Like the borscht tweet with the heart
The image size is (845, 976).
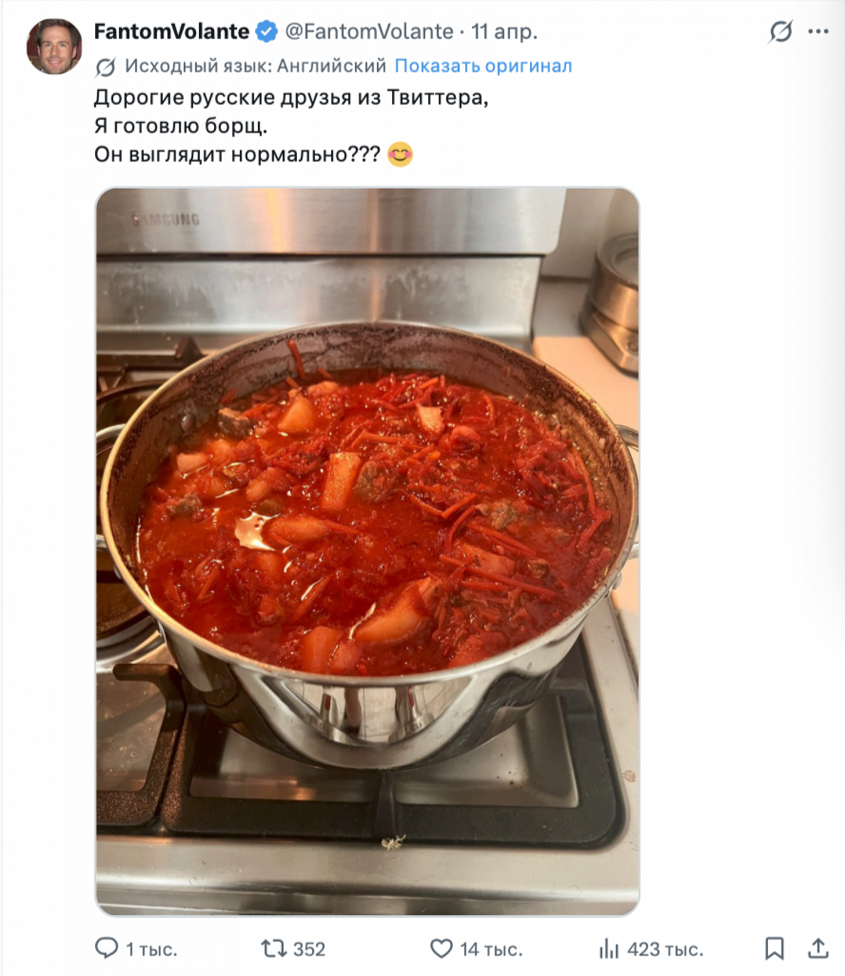click(441, 948)
